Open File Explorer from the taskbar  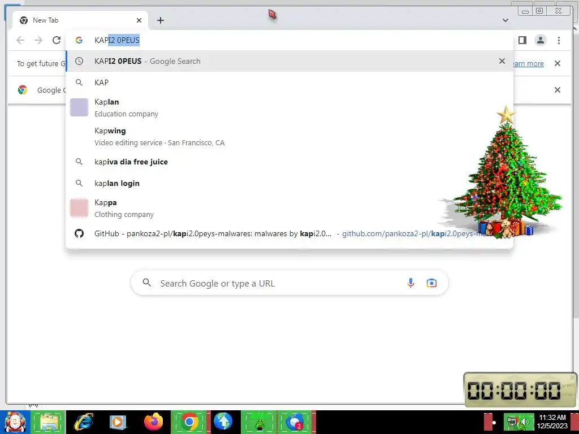48,422
